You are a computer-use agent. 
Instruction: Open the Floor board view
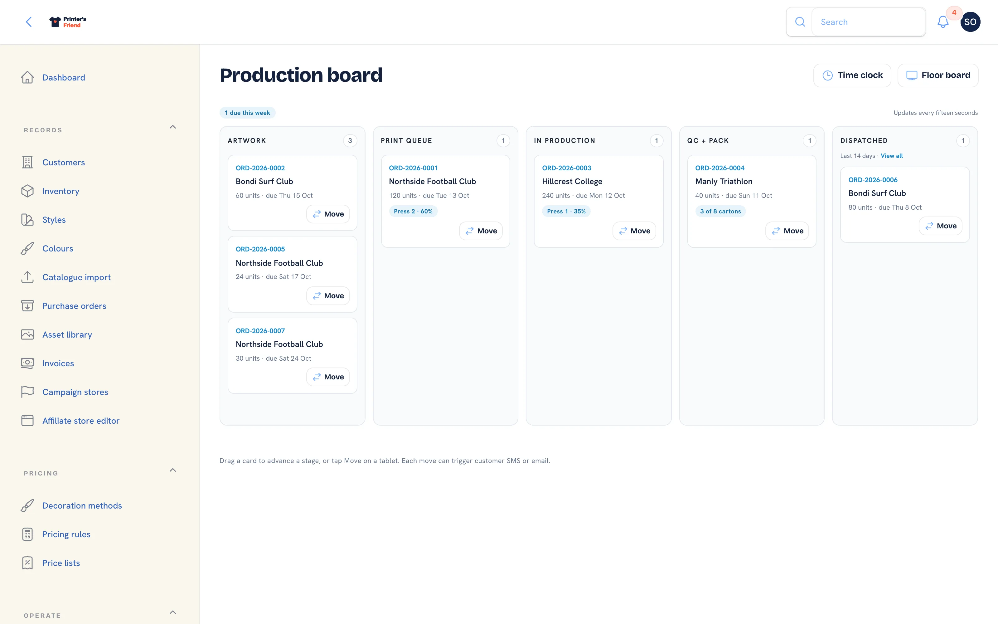pyautogui.click(x=938, y=75)
